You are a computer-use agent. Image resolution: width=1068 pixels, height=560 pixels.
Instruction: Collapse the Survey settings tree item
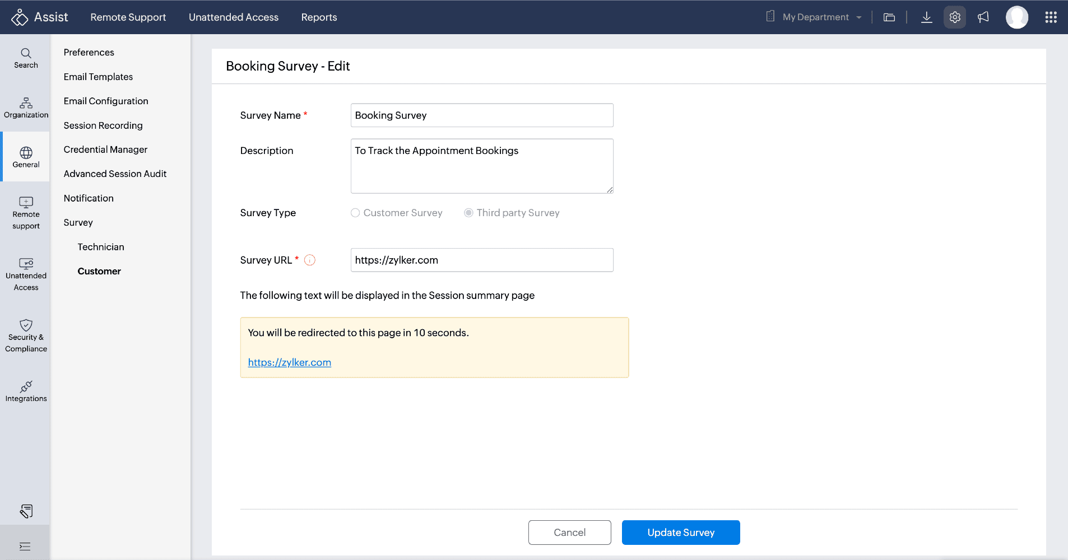tap(78, 222)
